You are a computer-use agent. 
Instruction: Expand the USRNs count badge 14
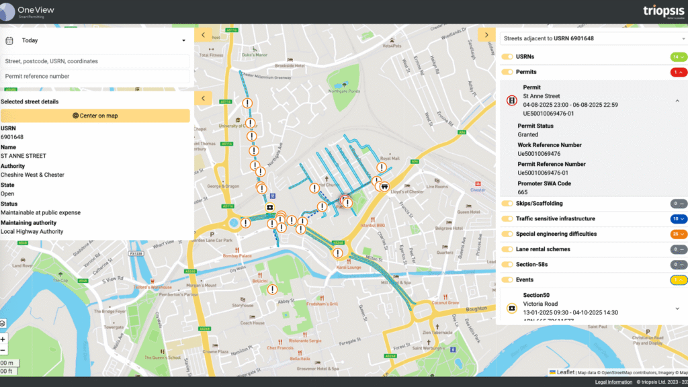point(679,57)
